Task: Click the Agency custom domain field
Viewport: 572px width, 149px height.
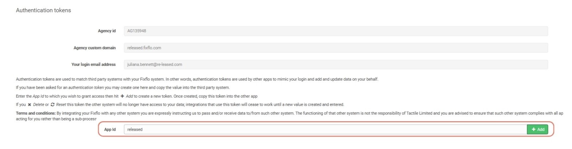Action: pyautogui.click(x=336, y=48)
